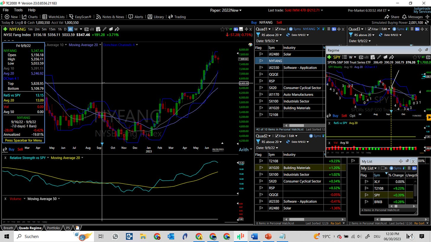This screenshot has height=242, width=431.
Task: Open Microsoft Word from the Windows taskbar
Action: 254,236
